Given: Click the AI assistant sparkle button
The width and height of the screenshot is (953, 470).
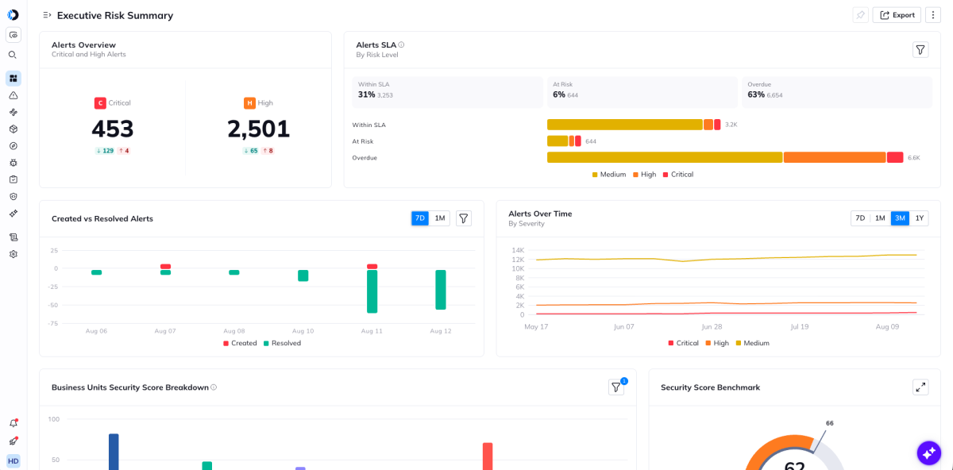Looking at the screenshot, I should pos(928,453).
